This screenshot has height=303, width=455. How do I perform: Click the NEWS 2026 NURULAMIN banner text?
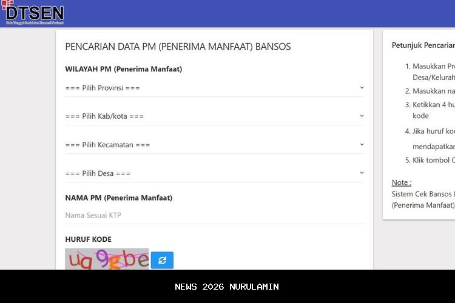pos(227,287)
